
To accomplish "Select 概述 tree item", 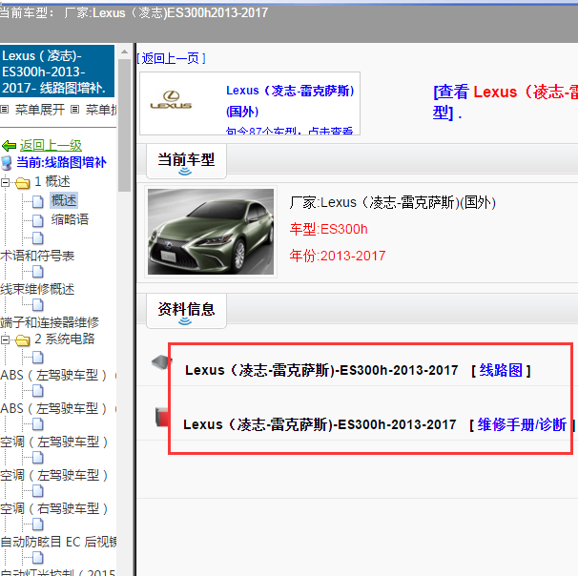I will pos(64,200).
